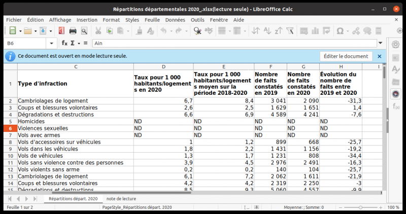The height and width of the screenshot is (214, 406).
Task: Open the Données menu
Action: (175, 20)
